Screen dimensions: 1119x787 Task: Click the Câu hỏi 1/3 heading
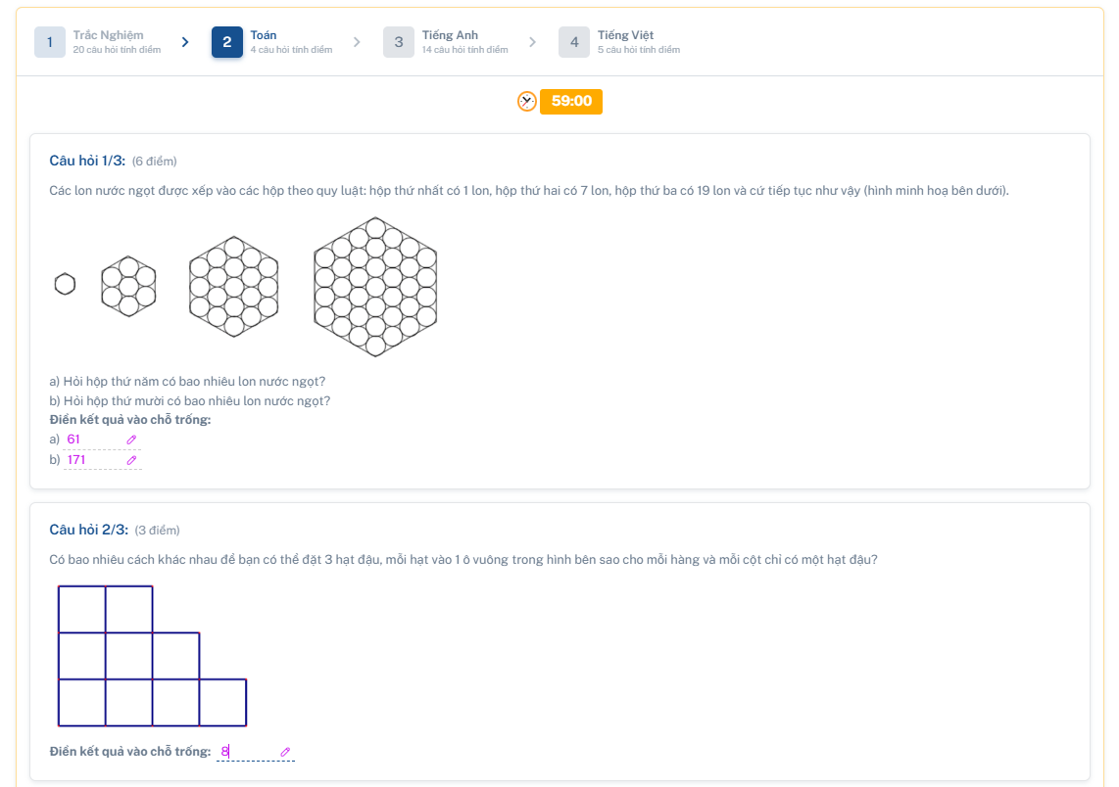pyautogui.click(x=87, y=161)
